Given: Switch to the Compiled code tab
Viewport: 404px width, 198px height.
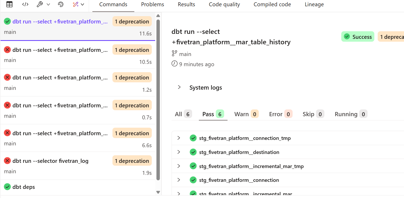Looking at the screenshot, I should click(272, 4).
